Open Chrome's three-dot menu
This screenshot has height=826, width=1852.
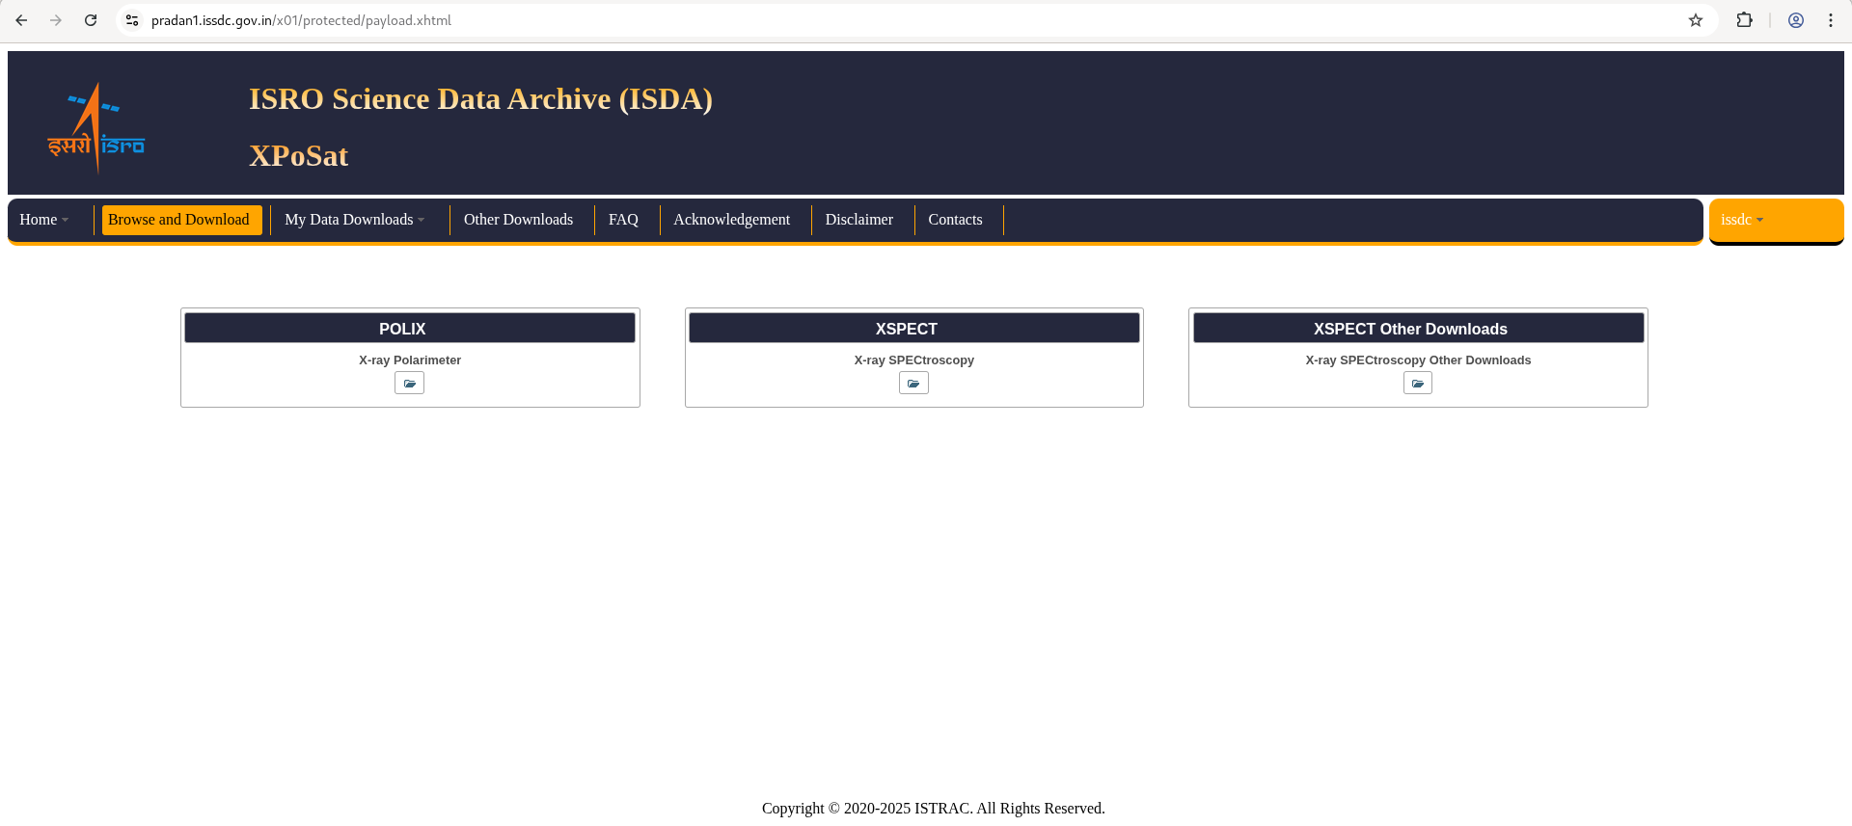tap(1830, 20)
